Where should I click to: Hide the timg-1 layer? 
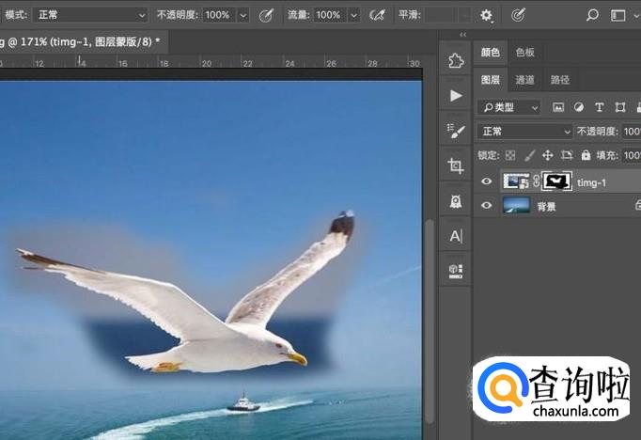(487, 181)
